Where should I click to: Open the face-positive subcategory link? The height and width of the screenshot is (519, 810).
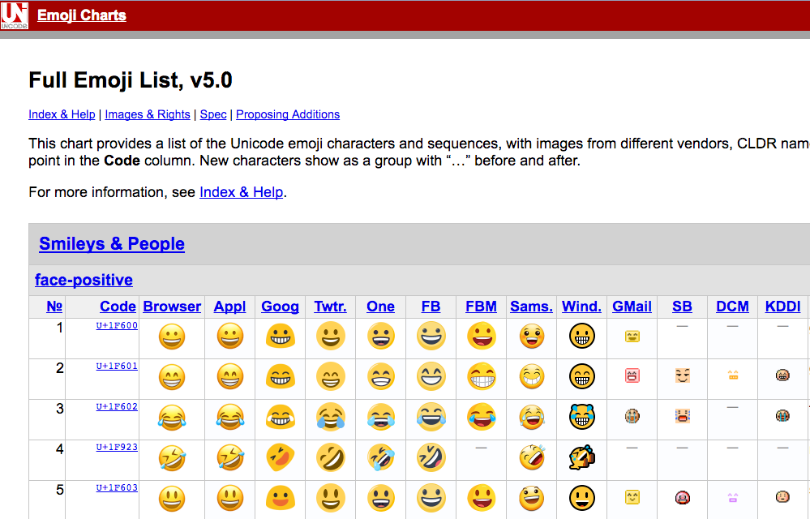[84, 280]
